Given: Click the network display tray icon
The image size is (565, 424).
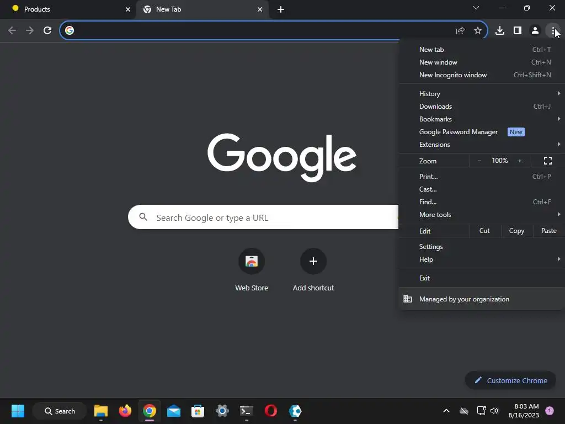Looking at the screenshot, I should 481,411.
